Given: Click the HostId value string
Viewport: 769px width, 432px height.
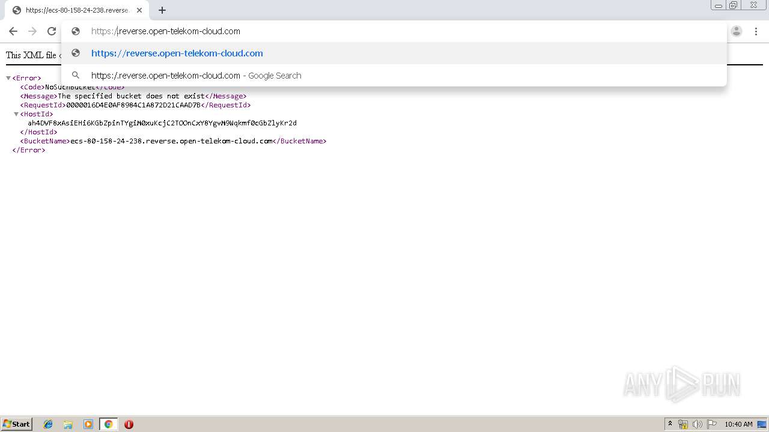Looking at the screenshot, I should [x=162, y=123].
